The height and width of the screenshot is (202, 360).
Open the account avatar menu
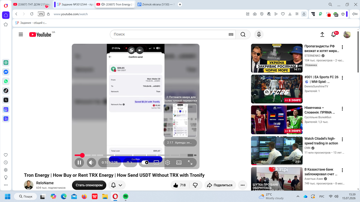(347, 34)
